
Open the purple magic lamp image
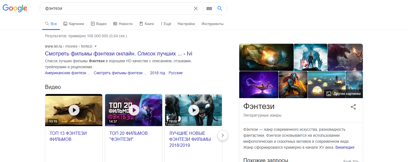point(259,85)
